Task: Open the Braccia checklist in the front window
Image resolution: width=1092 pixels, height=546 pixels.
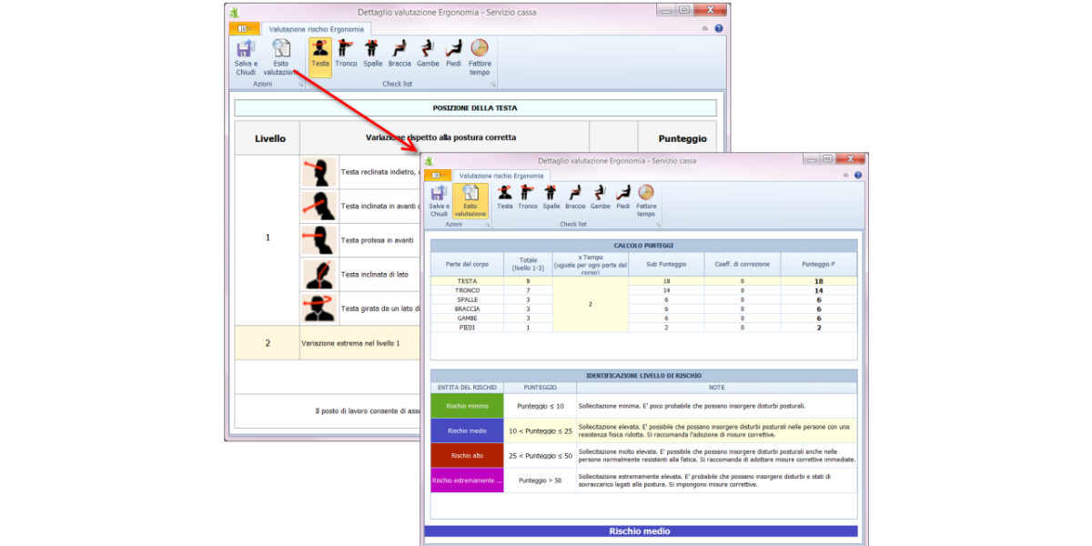Action: point(575,197)
